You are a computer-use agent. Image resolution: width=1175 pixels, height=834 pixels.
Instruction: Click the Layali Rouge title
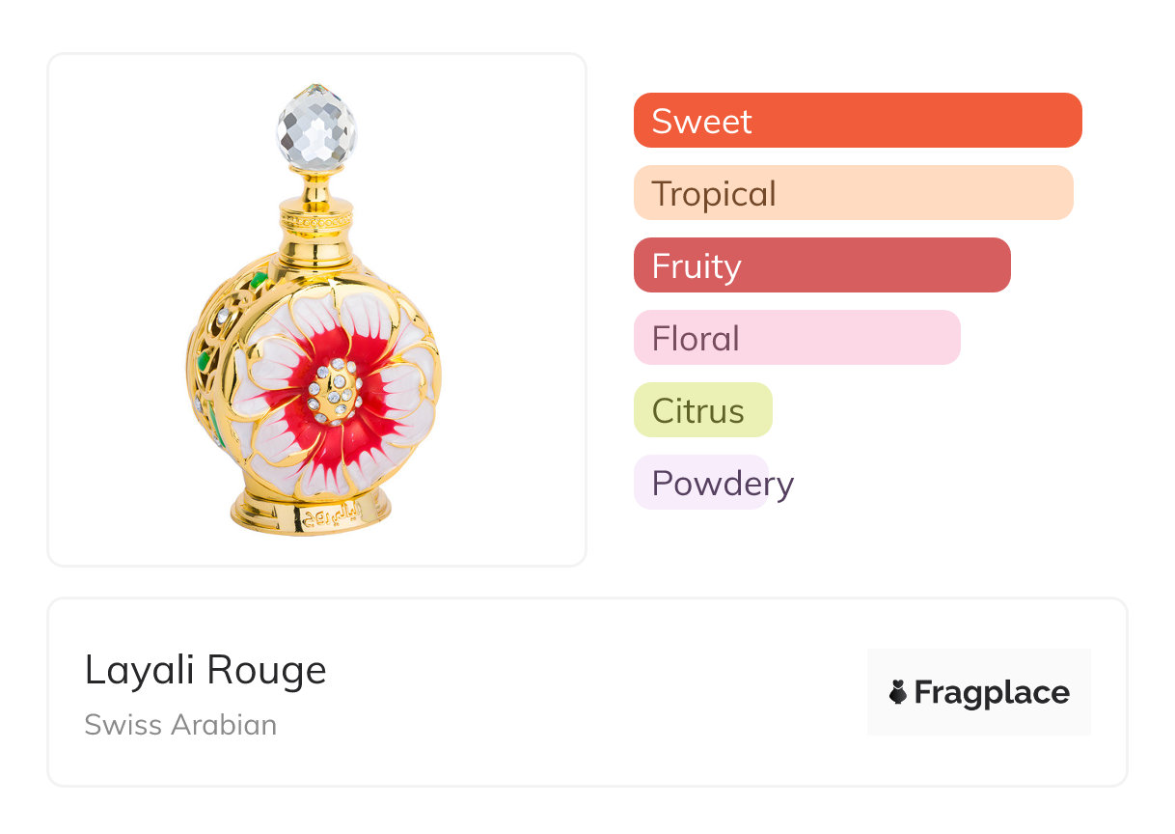tap(205, 670)
